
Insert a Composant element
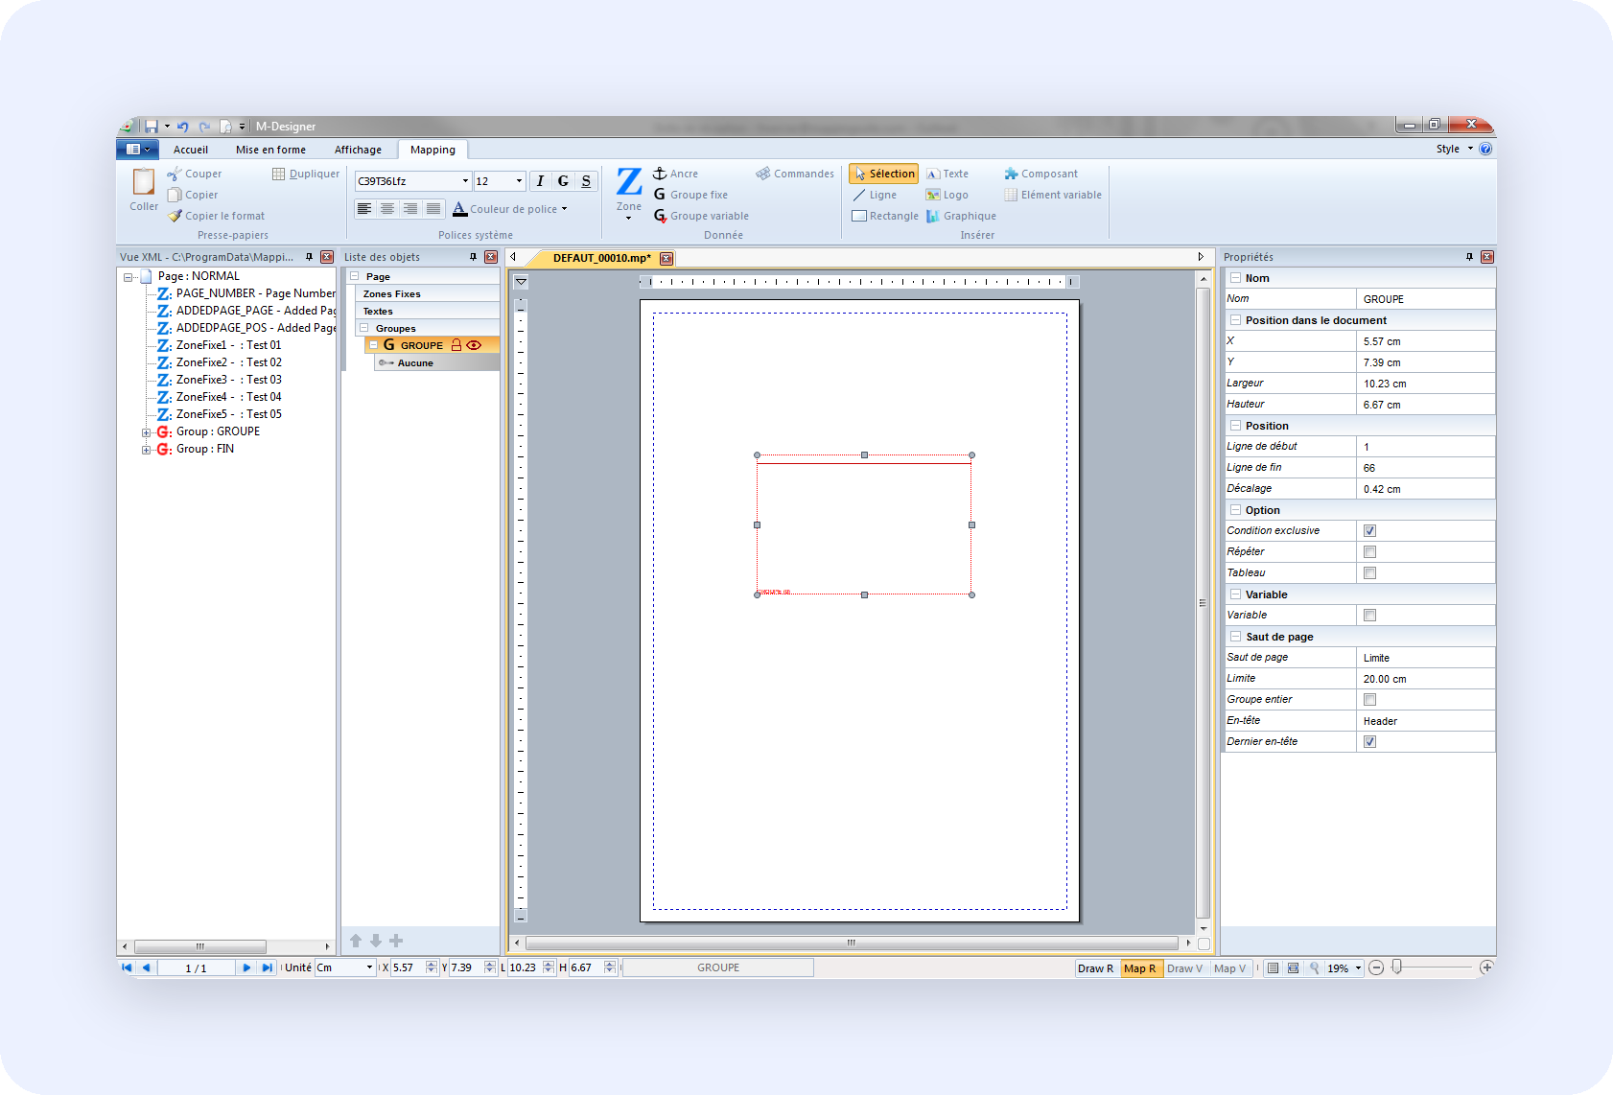pyautogui.click(x=1041, y=174)
